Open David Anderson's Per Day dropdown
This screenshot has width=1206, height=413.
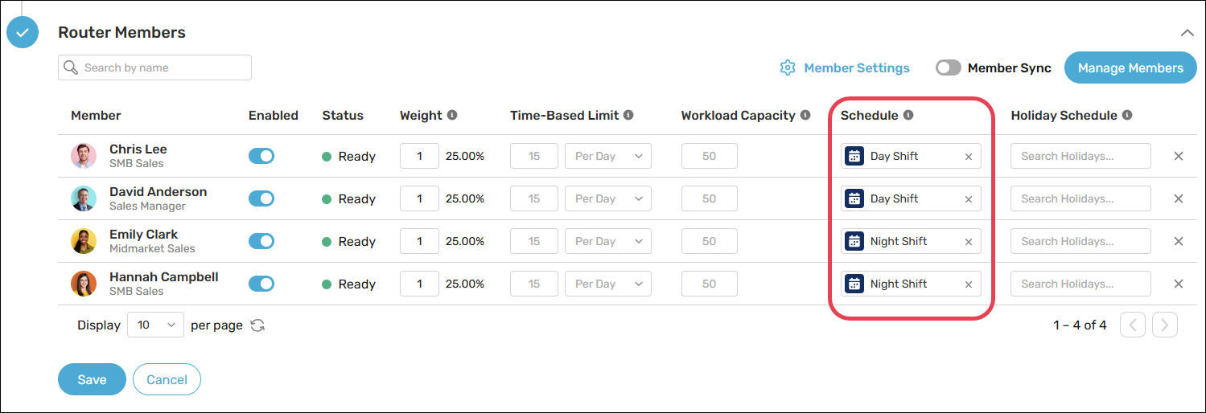click(608, 198)
